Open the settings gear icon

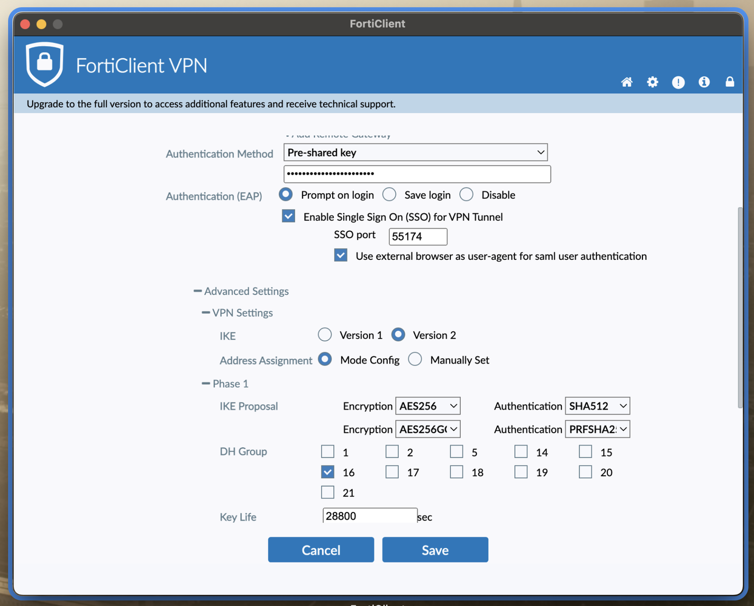652,82
